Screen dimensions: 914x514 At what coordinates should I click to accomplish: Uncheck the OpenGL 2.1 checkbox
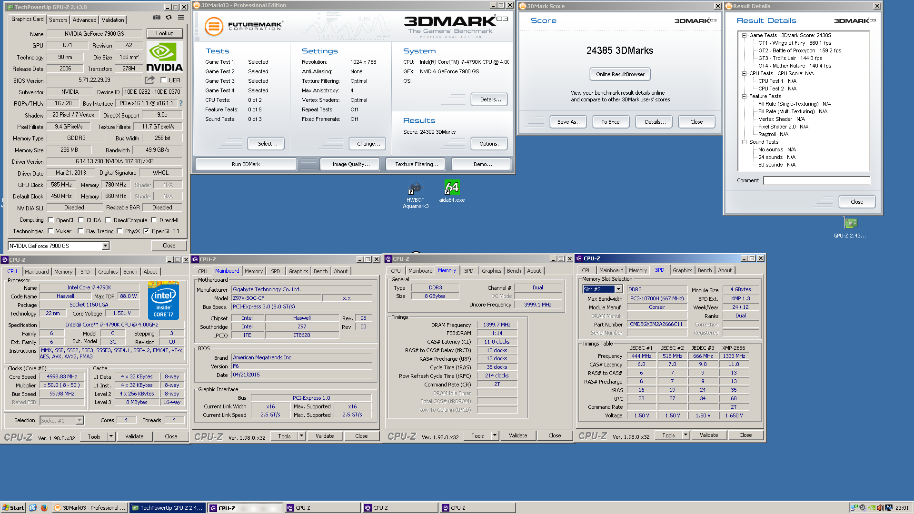tap(146, 231)
